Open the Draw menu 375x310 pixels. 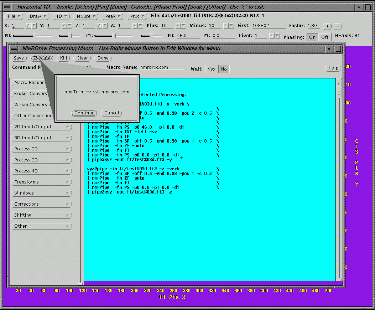[38, 16]
